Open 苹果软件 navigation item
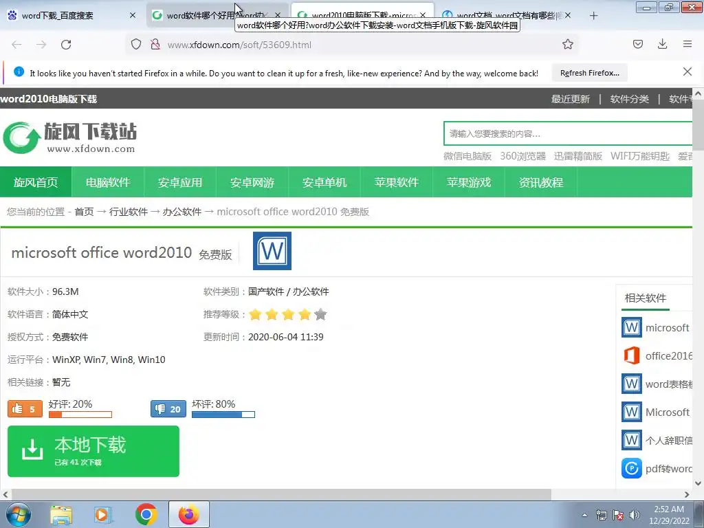 click(x=397, y=182)
